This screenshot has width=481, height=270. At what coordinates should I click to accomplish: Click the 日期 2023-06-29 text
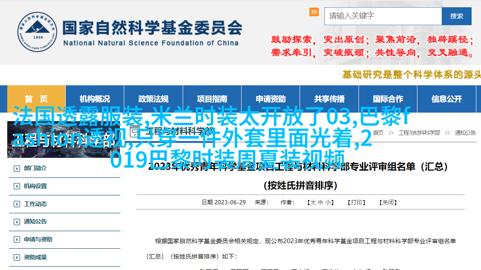coord(224,202)
